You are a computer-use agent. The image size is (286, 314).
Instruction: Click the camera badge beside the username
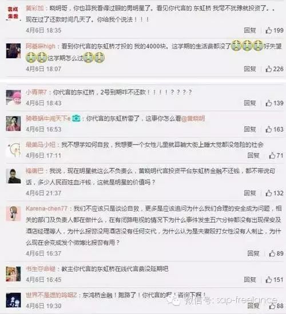pyautogui.click(x=76, y=118)
